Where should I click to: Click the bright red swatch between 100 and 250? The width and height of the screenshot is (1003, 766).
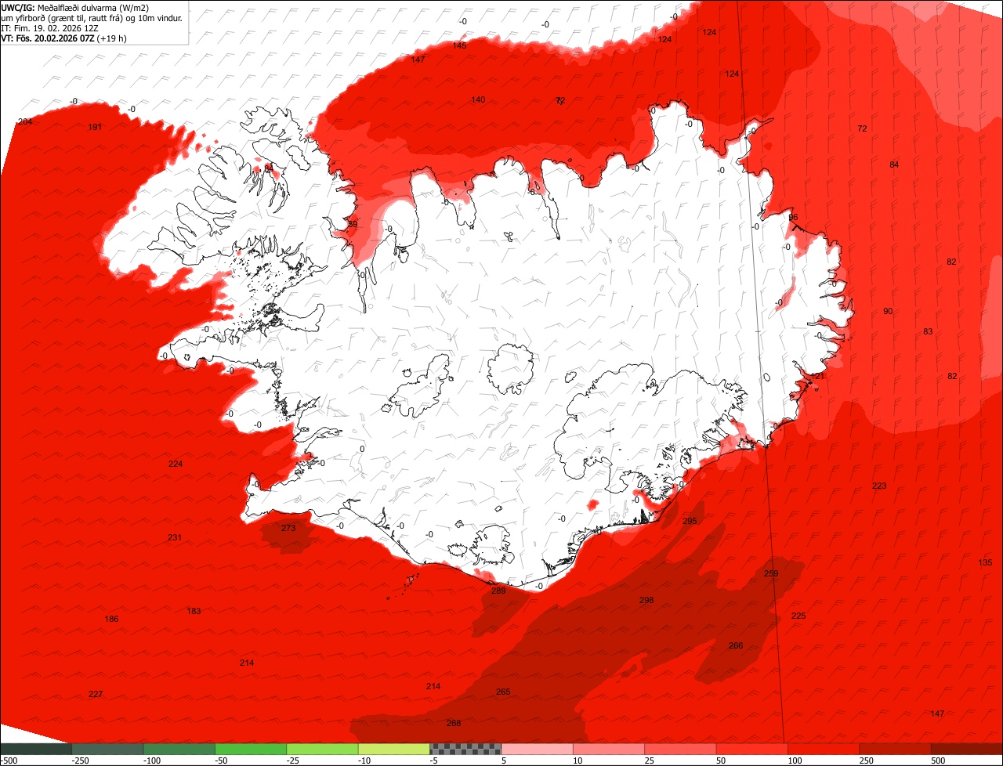click(824, 749)
